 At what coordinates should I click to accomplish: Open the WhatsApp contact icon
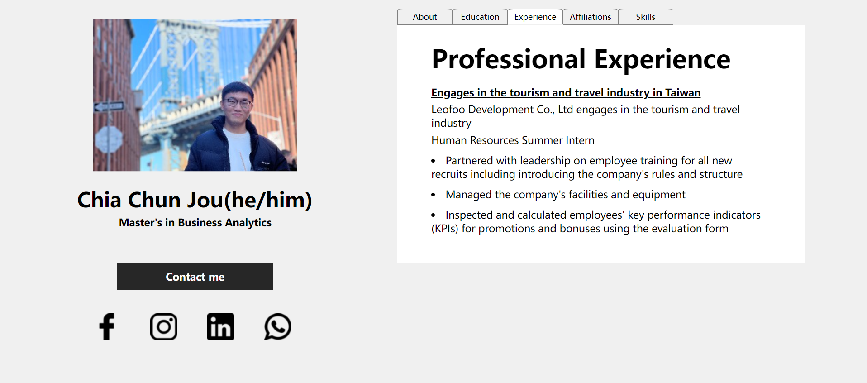[x=277, y=326]
